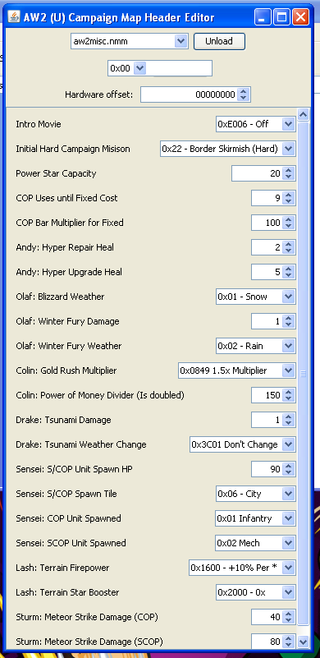This screenshot has width=320, height=658.
Task: Click the Hardware offset value field
Action: point(190,94)
